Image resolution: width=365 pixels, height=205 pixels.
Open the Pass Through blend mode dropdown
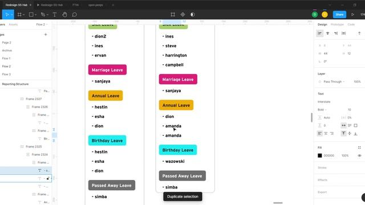[x=334, y=82]
